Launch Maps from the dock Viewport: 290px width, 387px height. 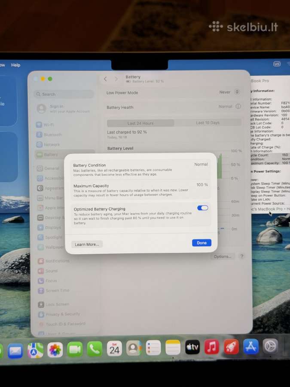(36, 350)
